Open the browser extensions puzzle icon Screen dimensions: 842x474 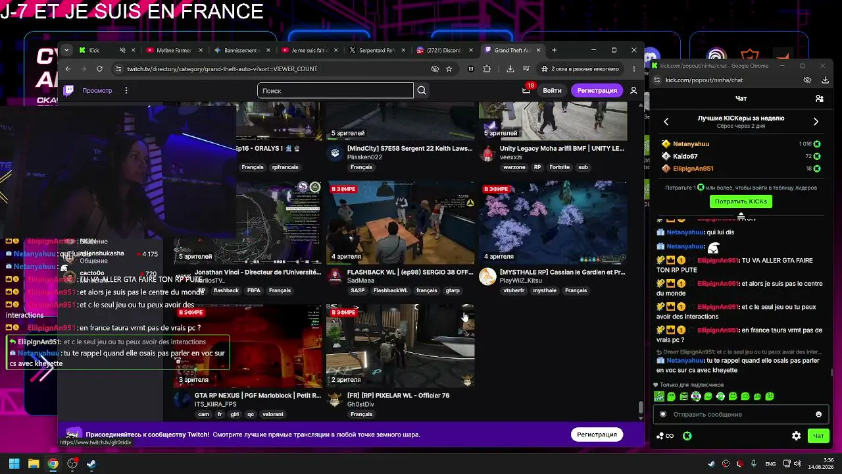tap(487, 68)
